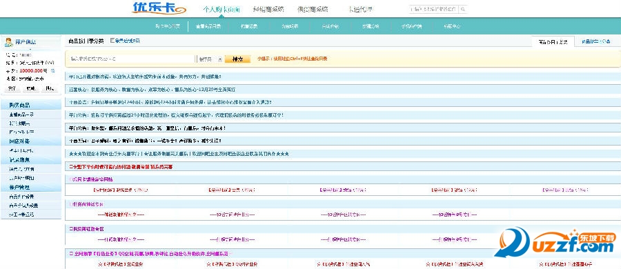Click the top header search text box
This screenshot has height=269, width=621.
coord(434,9)
